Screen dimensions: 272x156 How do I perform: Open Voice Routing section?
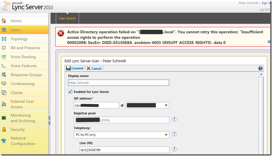pos(23,57)
